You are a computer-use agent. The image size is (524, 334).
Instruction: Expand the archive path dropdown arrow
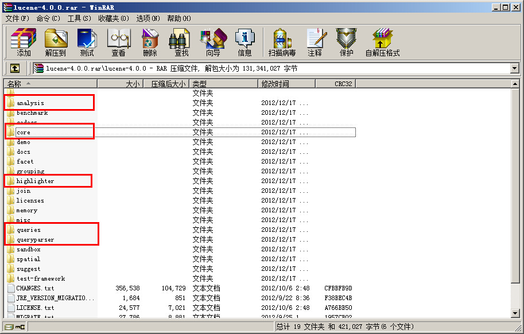pos(514,68)
